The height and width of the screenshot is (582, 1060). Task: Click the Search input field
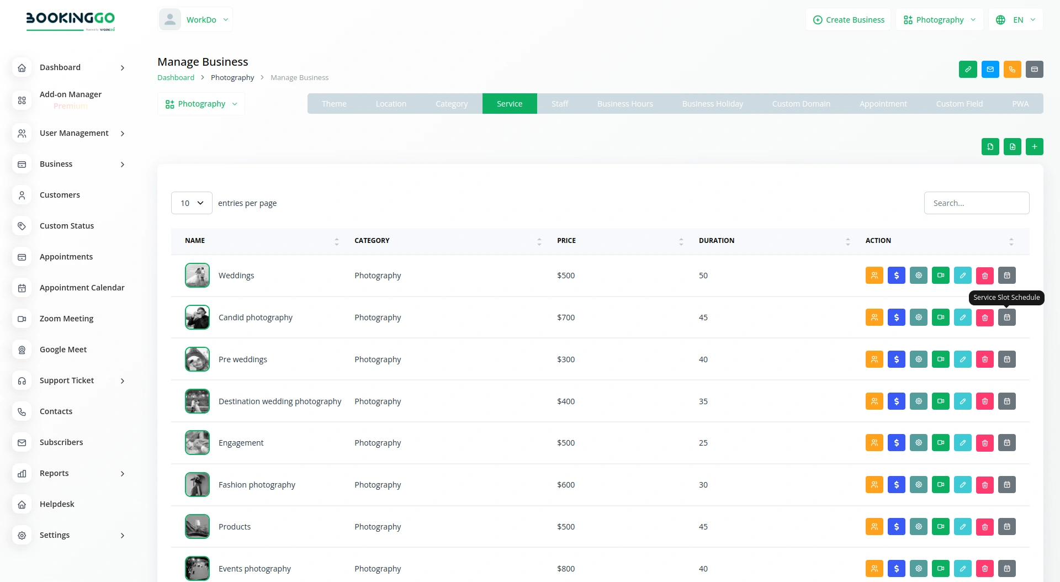point(976,203)
